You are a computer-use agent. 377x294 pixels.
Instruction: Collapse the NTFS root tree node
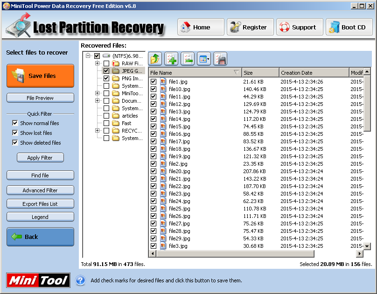pos(88,56)
